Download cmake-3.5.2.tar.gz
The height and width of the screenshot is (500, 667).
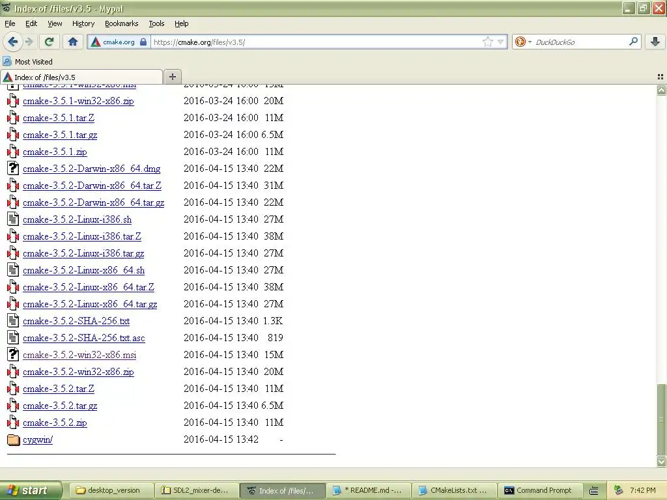click(x=60, y=406)
